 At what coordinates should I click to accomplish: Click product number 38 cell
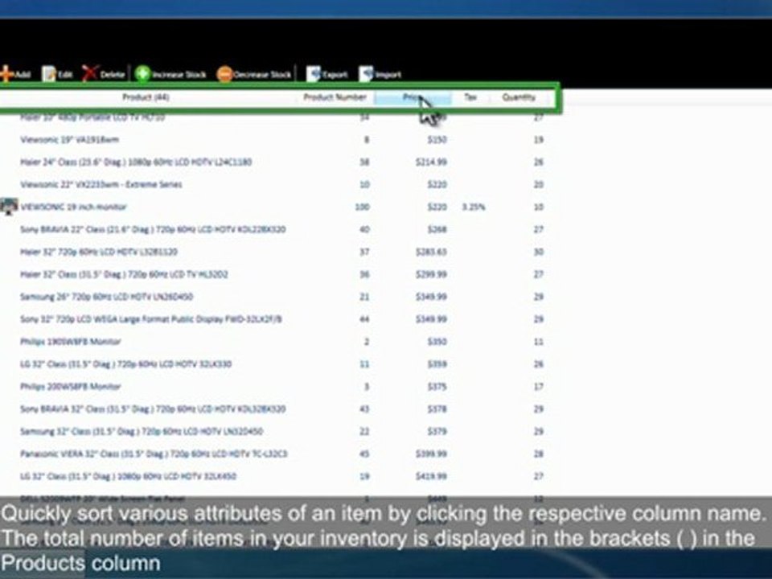(364, 162)
